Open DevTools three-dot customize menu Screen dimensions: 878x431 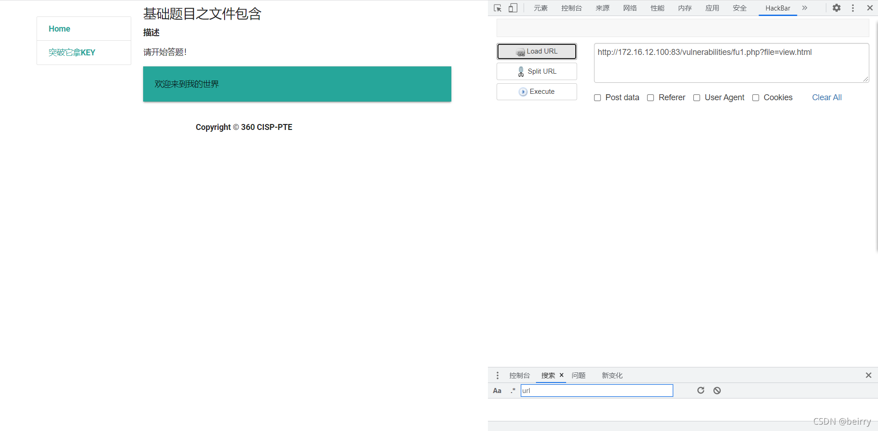click(x=853, y=8)
